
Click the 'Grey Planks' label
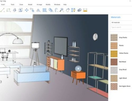coord(123,37)
